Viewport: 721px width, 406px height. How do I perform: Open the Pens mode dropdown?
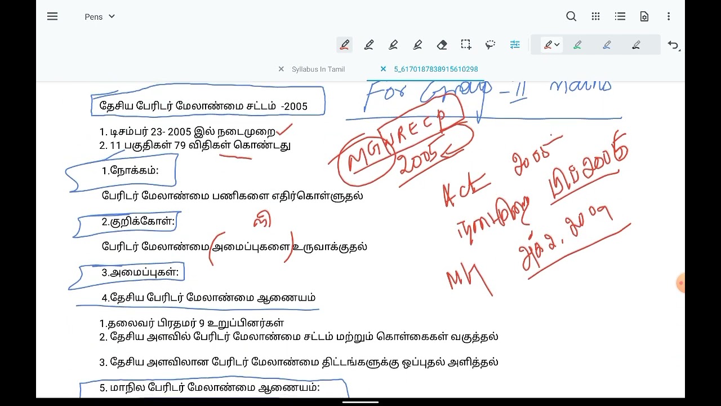coord(100,17)
